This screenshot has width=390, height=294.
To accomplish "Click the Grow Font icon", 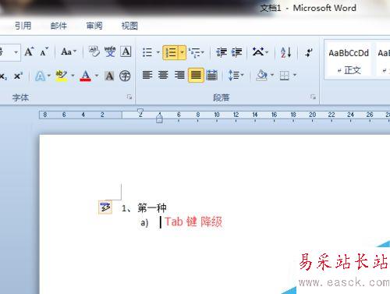I will click(29, 52).
